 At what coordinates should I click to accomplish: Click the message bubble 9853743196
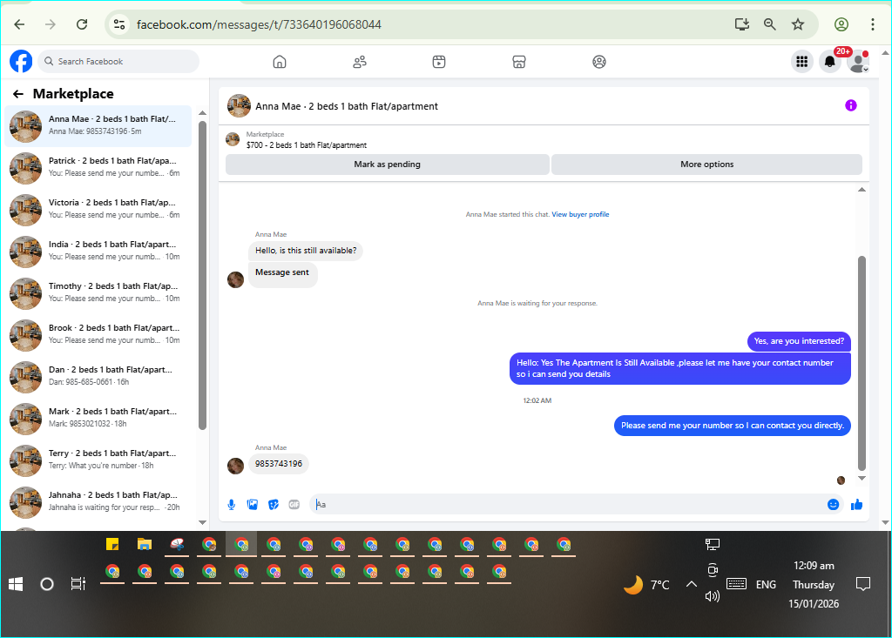click(279, 463)
